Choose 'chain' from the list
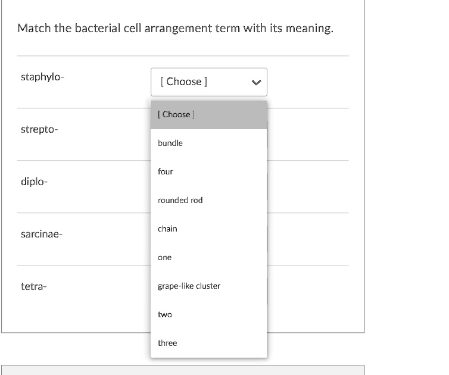 pos(167,229)
